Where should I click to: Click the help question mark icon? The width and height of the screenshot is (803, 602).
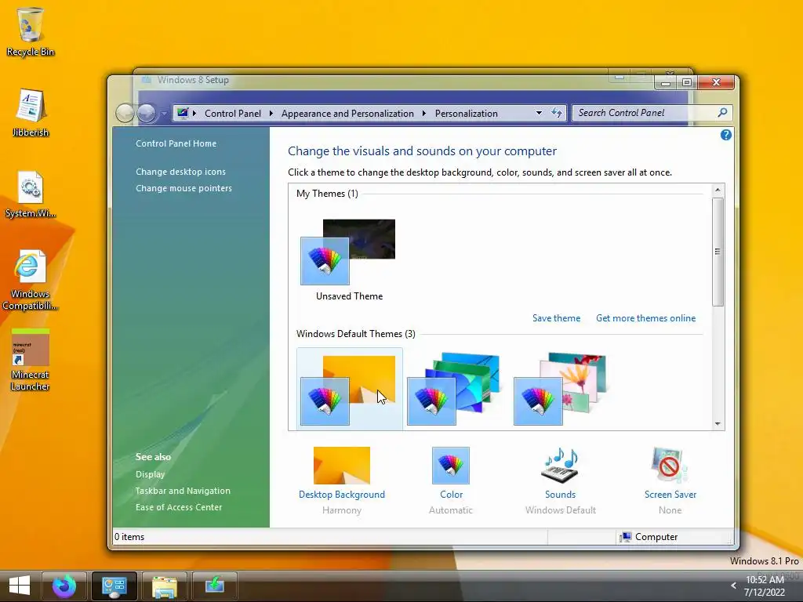[725, 135]
